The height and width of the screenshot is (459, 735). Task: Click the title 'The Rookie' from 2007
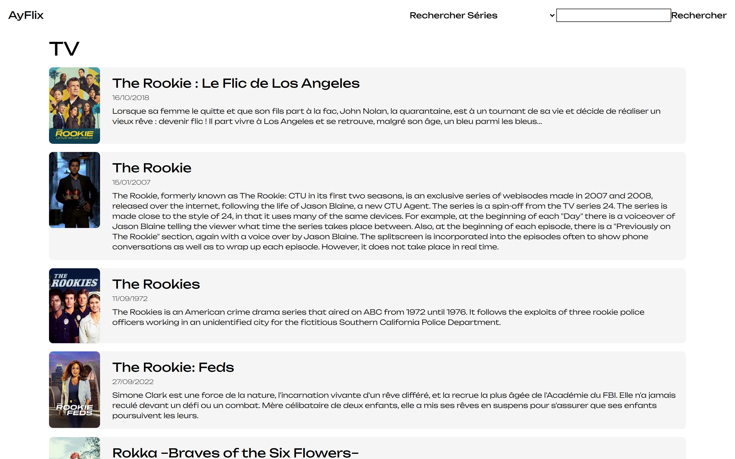152,168
